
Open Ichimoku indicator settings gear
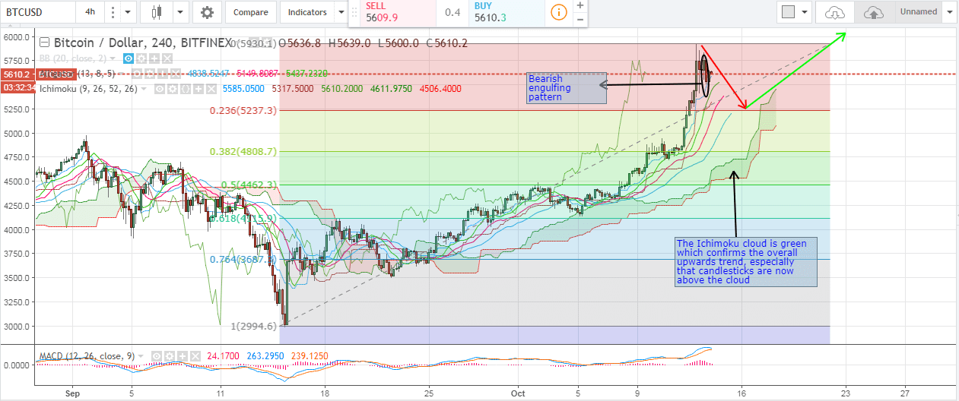click(x=172, y=89)
